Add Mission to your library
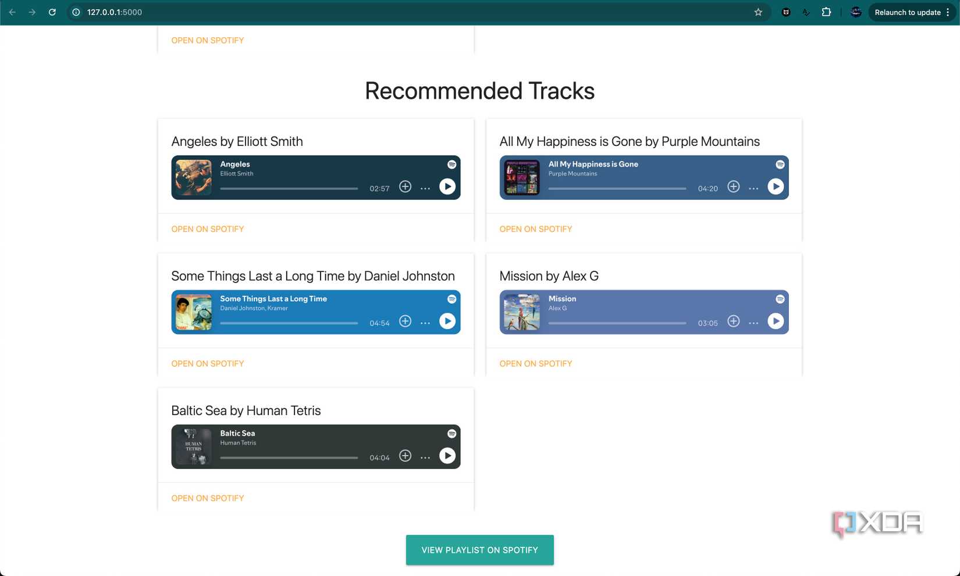960x576 pixels. pos(733,321)
